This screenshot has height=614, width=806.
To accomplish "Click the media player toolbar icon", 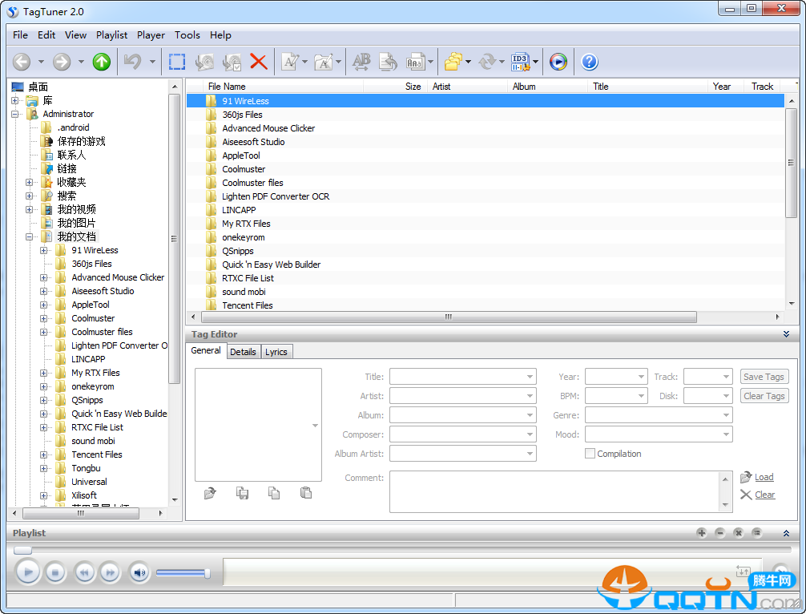I will coord(558,62).
